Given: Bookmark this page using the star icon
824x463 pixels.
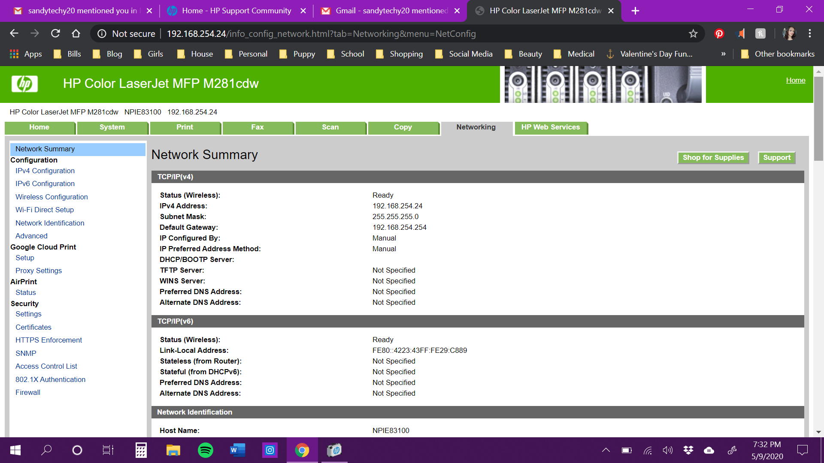Looking at the screenshot, I should click(x=693, y=33).
